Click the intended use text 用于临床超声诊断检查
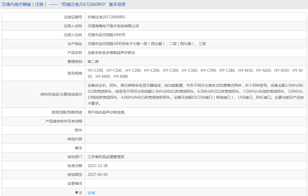This screenshot has width=308, height=196. (107, 112)
